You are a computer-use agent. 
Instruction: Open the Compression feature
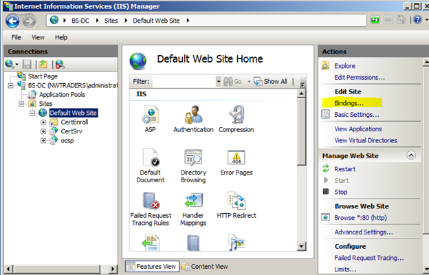pyautogui.click(x=236, y=120)
